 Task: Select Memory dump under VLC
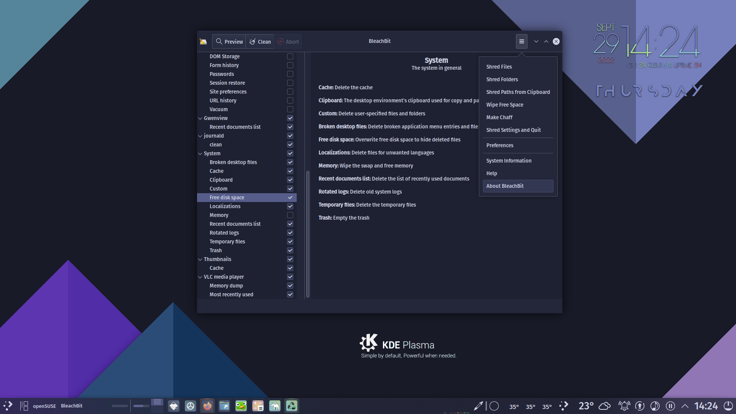[x=247, y=286]
